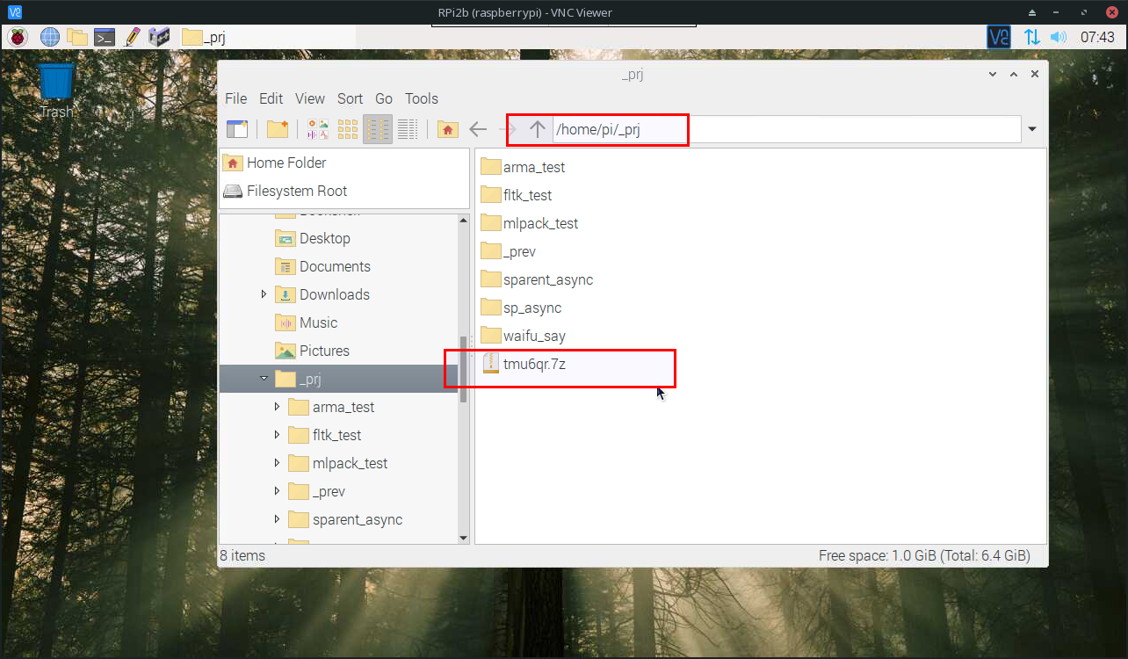Open the Tools menu
This screenshot has height=659, width=1128.
tap(422, 98)
